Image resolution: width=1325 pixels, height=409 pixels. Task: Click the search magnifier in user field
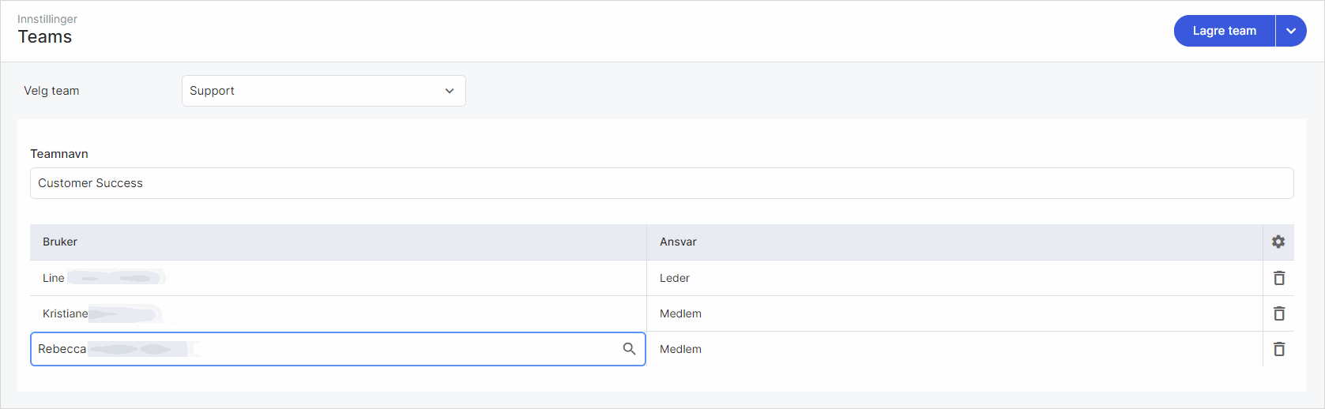pyautogui.click(x=629, y=349)
